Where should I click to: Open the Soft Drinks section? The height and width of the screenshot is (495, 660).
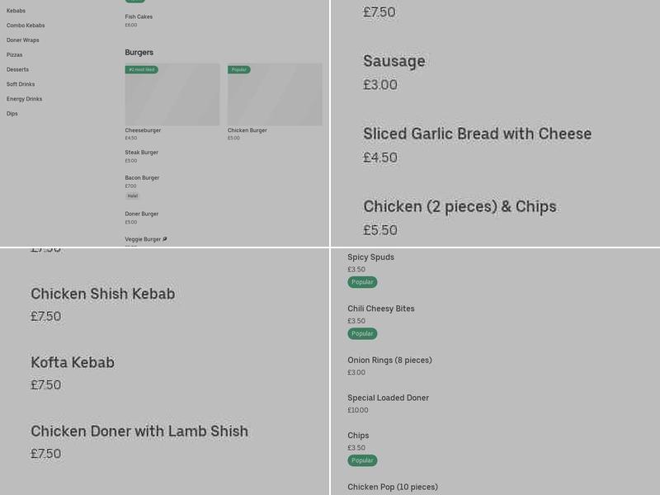21,84
